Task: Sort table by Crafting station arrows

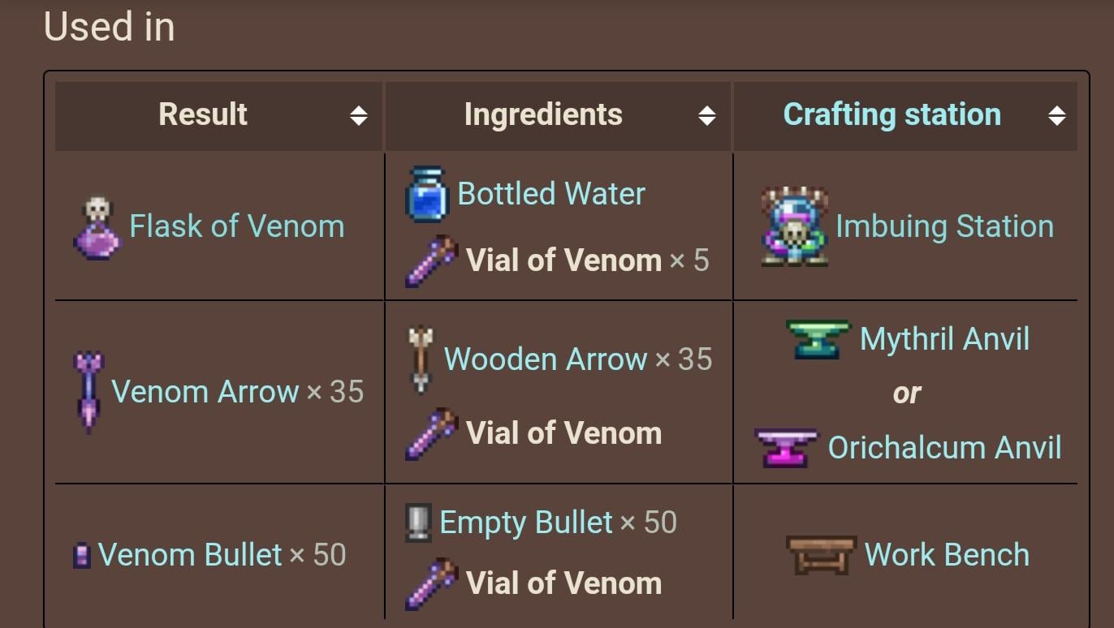Action: [1056, 116]
